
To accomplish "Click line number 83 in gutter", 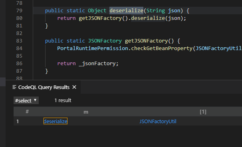I will pos(19,41).
